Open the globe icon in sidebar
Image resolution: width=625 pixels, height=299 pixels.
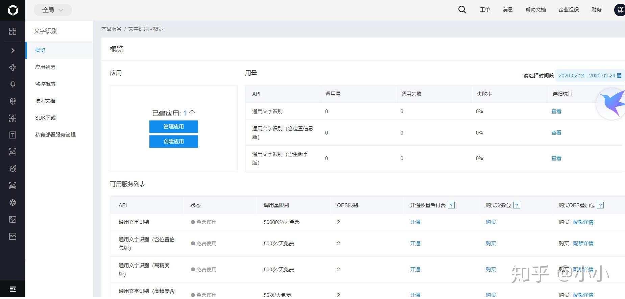(13, 101)
